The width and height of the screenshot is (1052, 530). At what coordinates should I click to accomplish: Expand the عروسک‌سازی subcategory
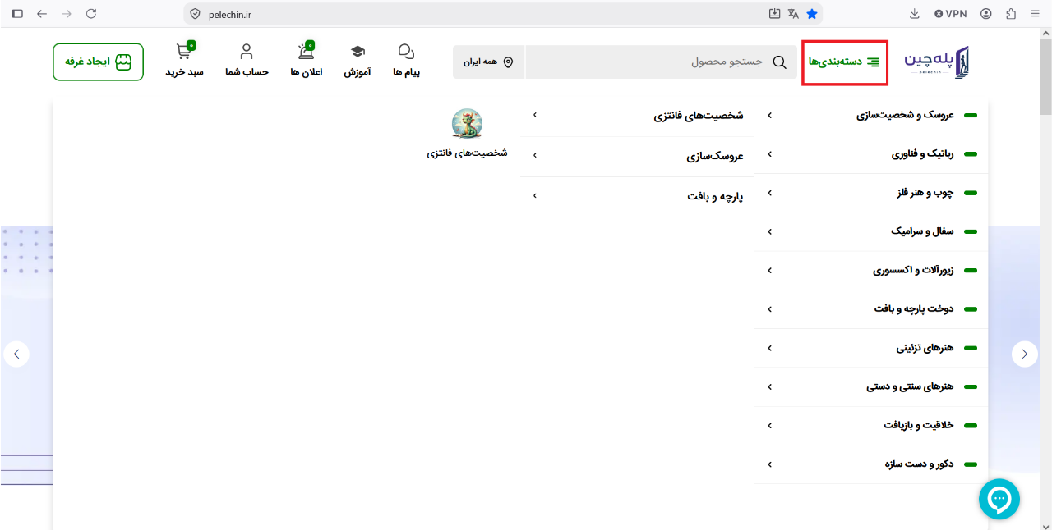click(x=637, y=157)
